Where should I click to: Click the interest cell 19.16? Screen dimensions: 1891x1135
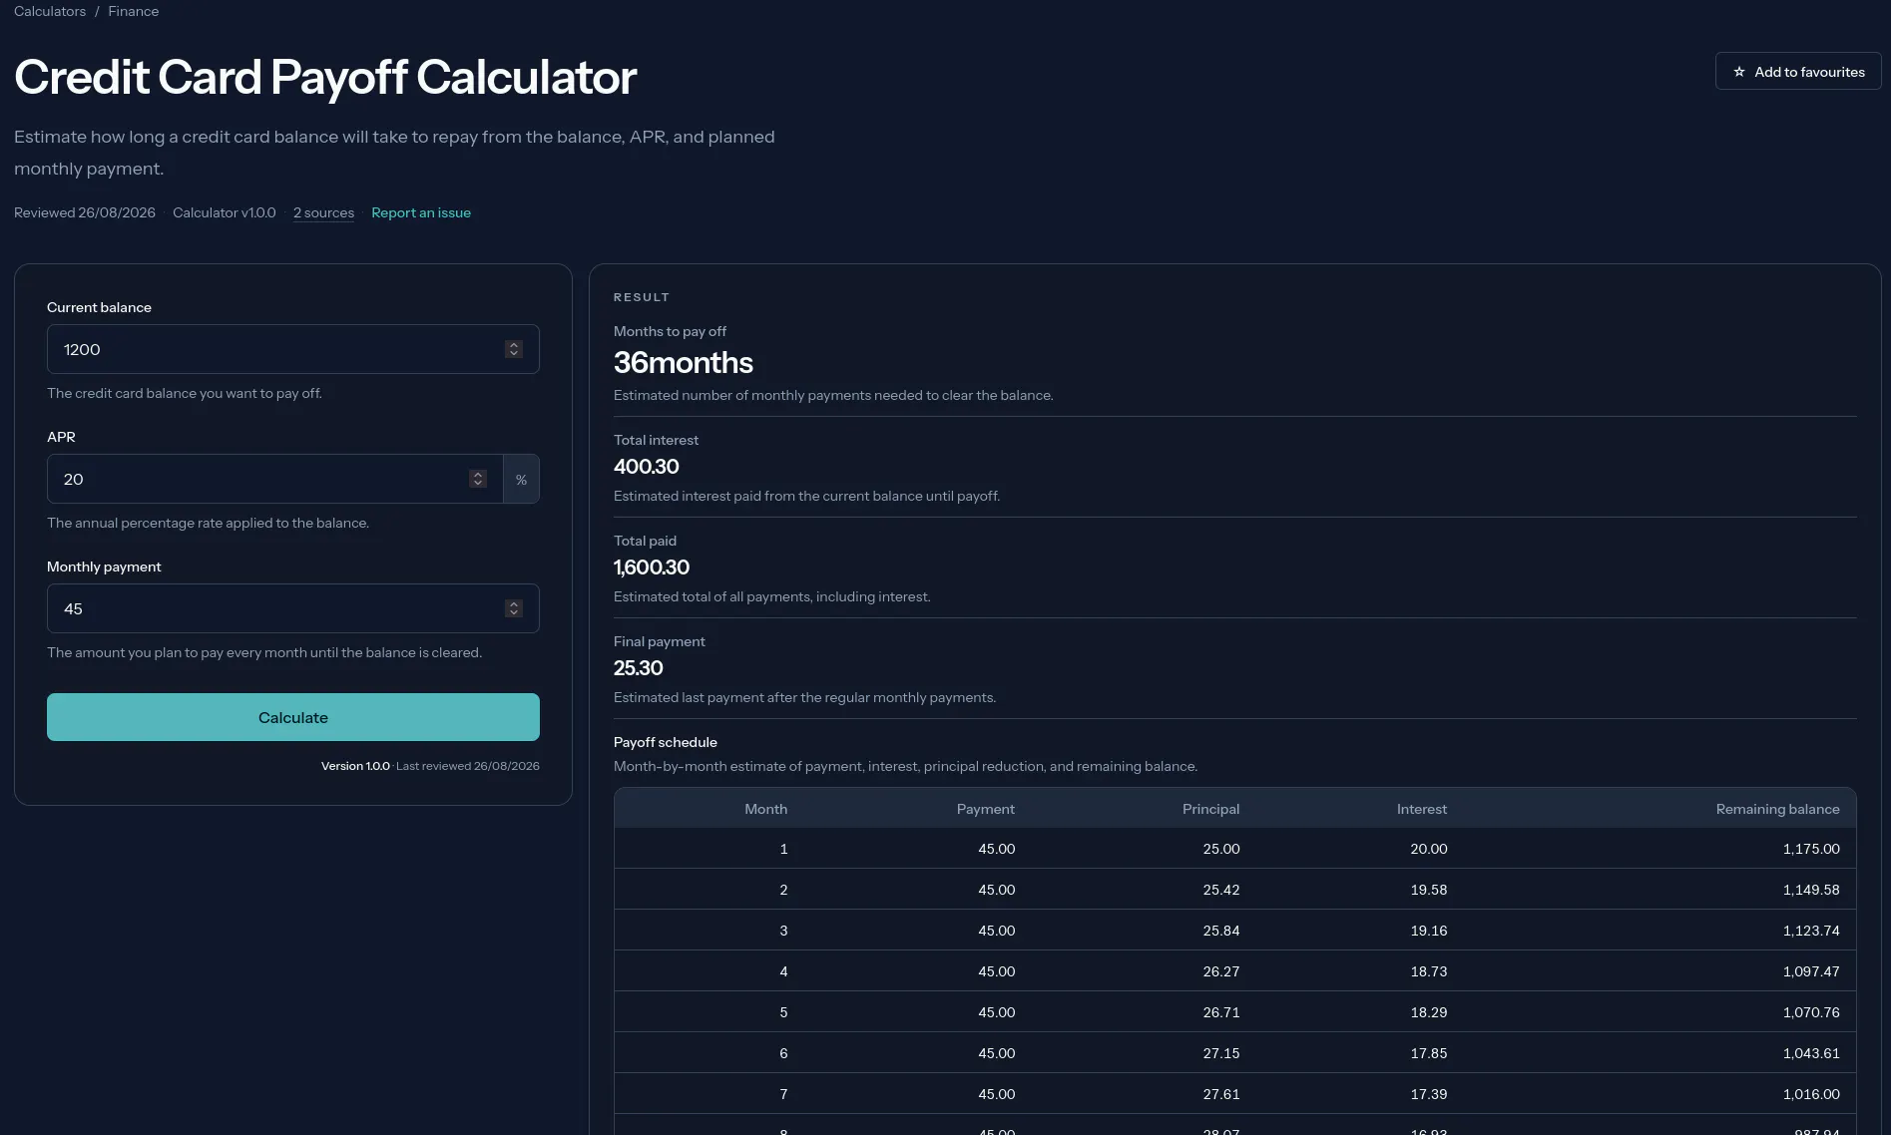[x=1429, y=931]
